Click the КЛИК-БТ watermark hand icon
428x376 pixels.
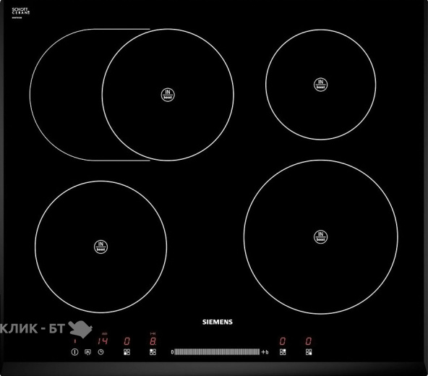80,329
